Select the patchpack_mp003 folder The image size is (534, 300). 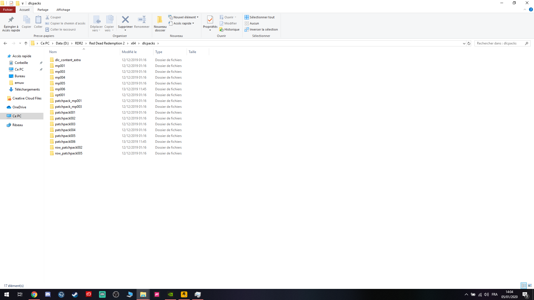pyautogui.click(x=68, y=107)
